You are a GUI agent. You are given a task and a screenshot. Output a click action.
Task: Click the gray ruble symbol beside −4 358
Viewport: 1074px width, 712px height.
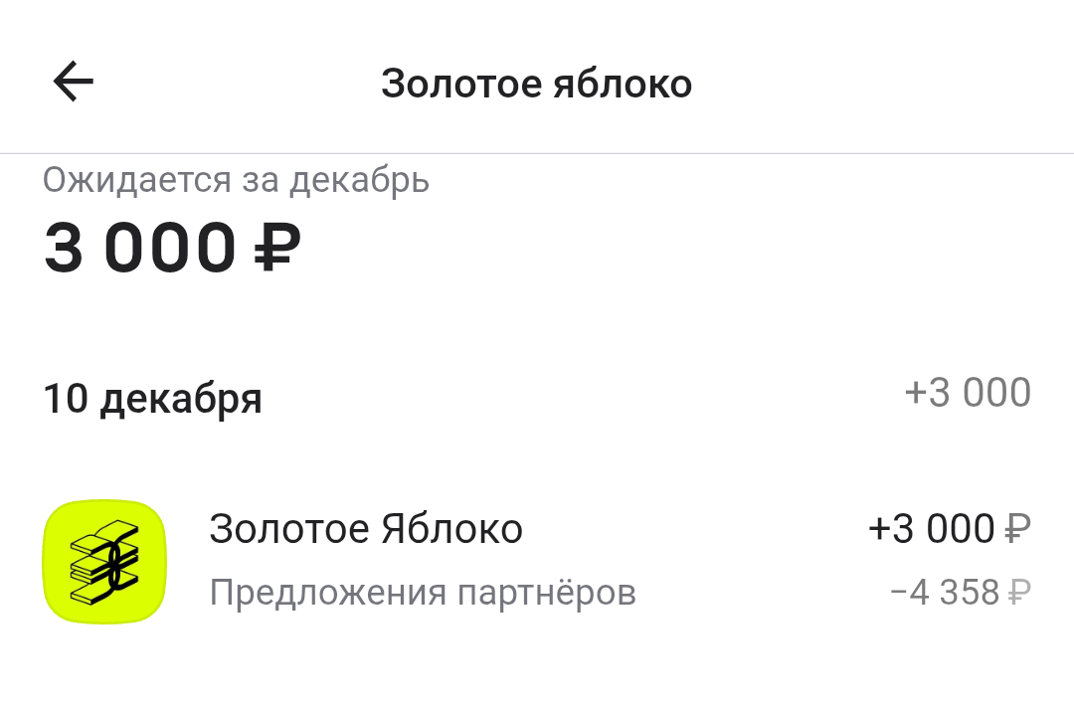tap(1018, 594)
